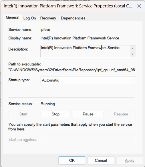Click the Path to executable label
The image size is (145, 167).
tap(25, 64)
